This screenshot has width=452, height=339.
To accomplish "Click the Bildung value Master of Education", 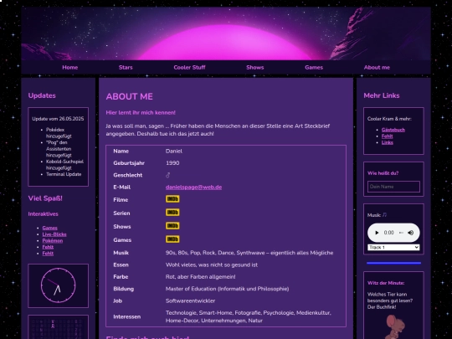I will pos(227,289).
